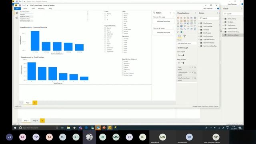Click the Undo icon in title bar
The height and width of the screenshot is (144, 256).
[22, 5]
